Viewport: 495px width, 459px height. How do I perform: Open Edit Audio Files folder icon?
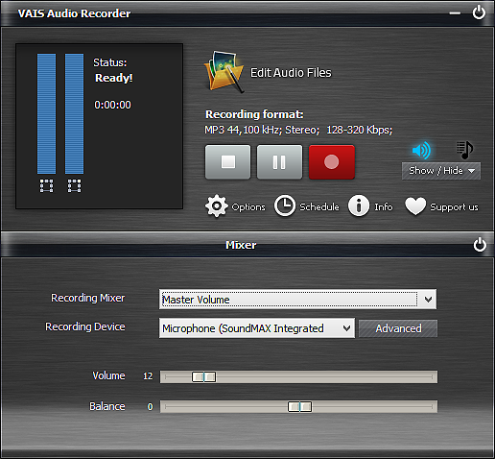[x=224, y=72]
